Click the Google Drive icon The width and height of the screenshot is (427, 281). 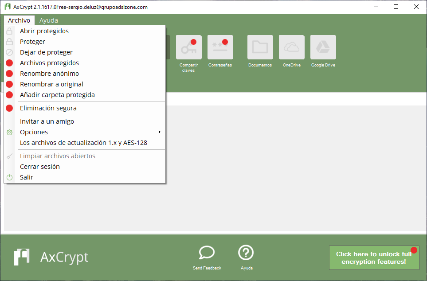click(323, 47)
